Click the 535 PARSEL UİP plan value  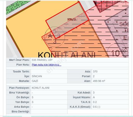[42, 60]
